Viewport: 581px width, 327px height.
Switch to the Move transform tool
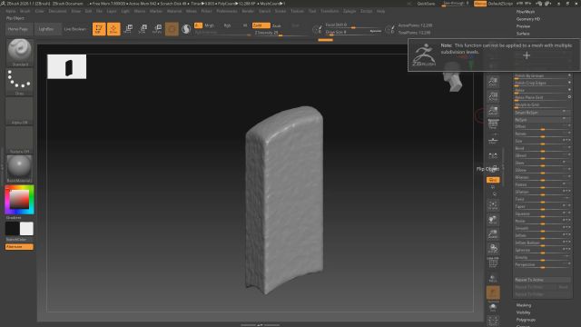click(x=128, y=29)
